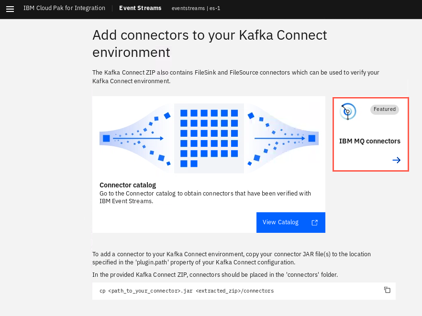Click the Featured tag
This screenshot has height=316, width=422.
[385, 109]
